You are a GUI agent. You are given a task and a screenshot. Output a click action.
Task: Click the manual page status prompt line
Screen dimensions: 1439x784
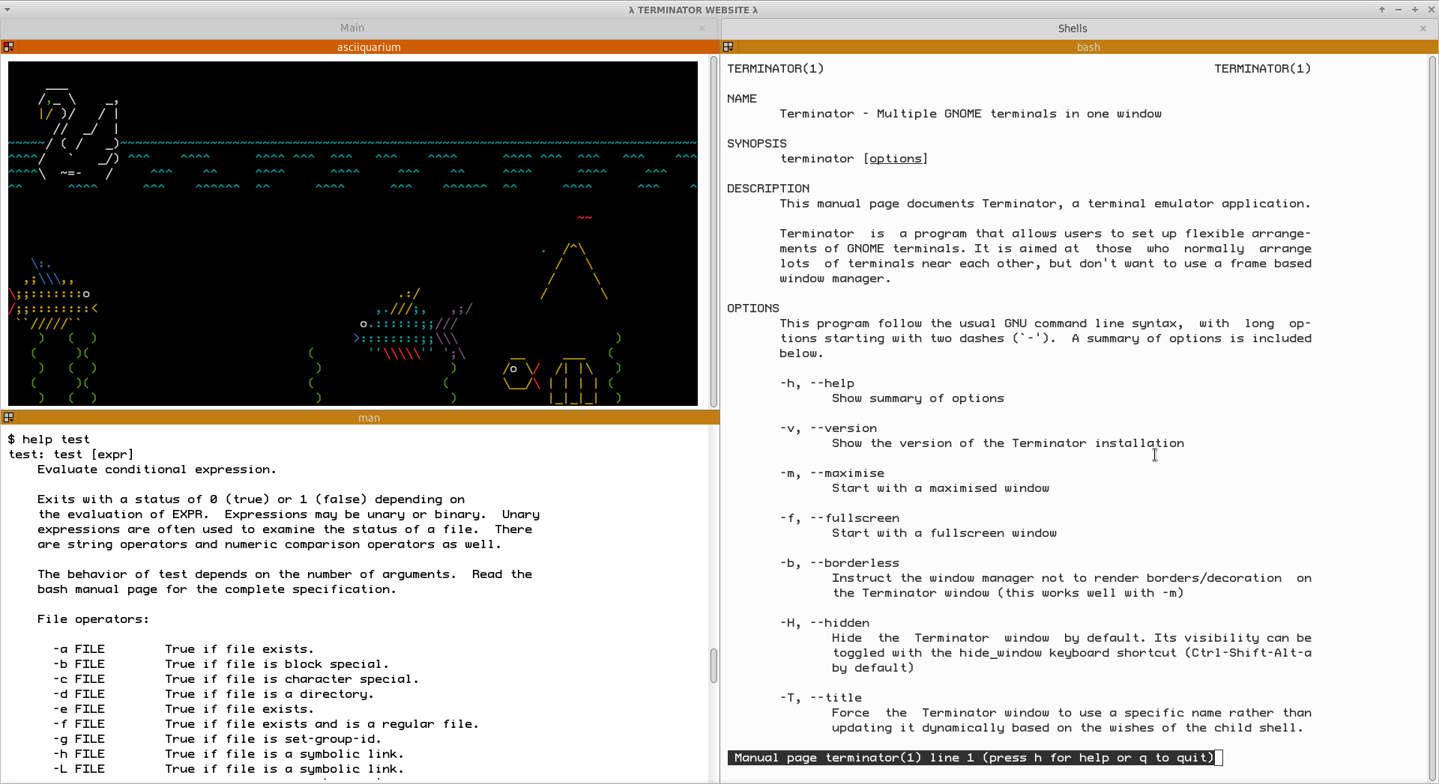tap(974, 758)
